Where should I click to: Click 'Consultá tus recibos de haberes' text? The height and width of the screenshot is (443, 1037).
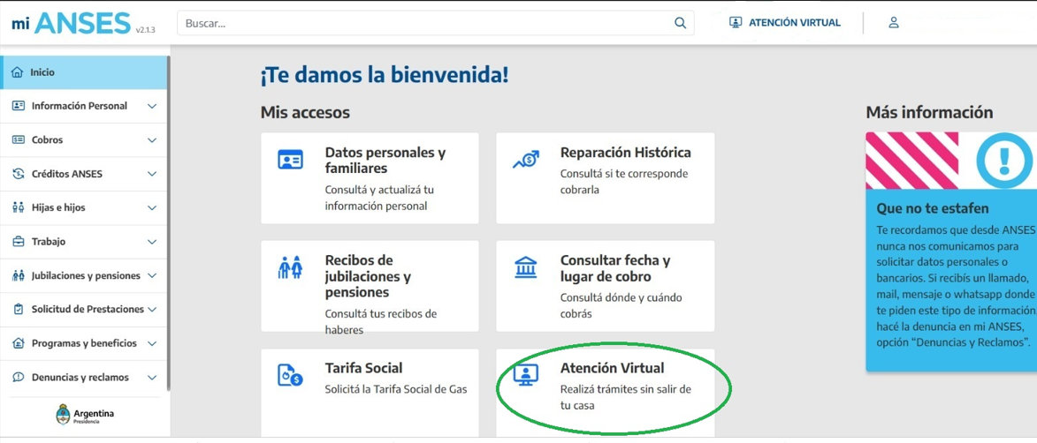coord(380,321)
